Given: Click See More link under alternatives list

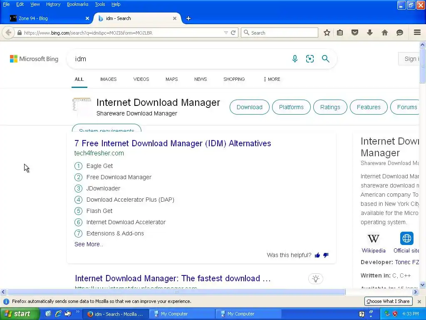Looking at the screenshot, I should (89, 244).
